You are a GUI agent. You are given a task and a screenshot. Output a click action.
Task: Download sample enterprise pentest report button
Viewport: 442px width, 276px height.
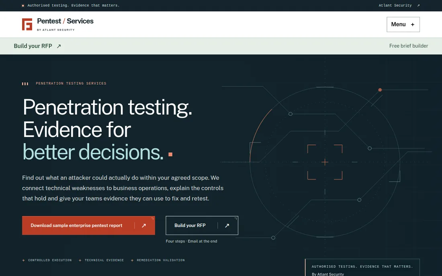[x=88, y=225]
